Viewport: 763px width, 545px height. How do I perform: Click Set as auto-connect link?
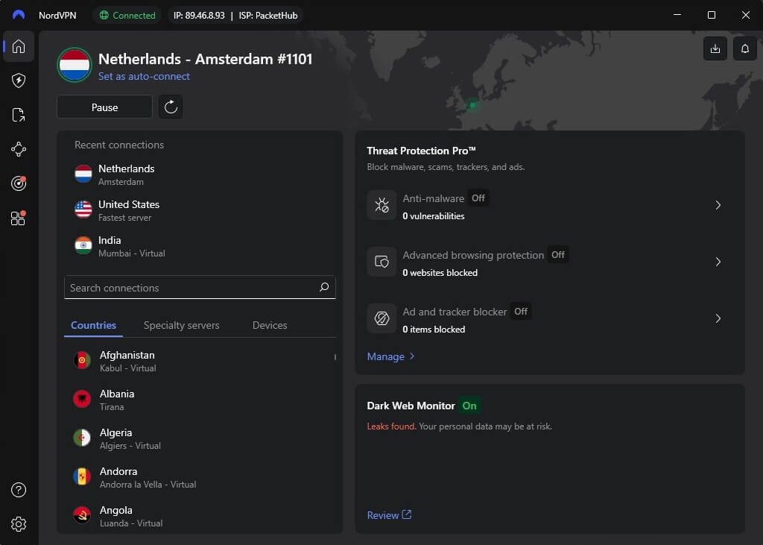(x=145, y=76)
